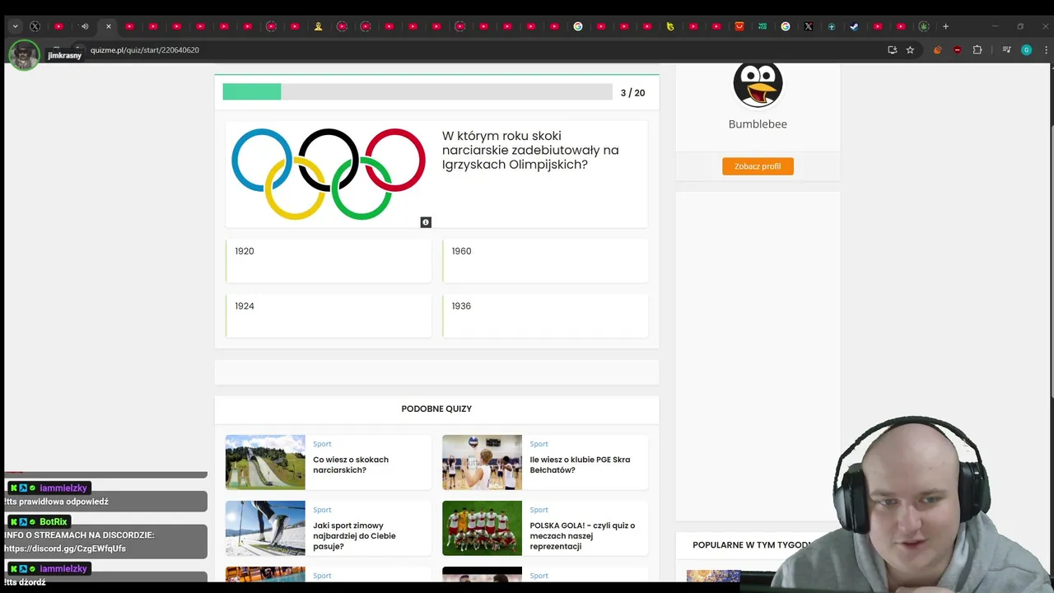The width and height of the screenshot is (1054, 593).
Task: Open the Chrome profile 'G' avatar
Action: click(1026, 50)
